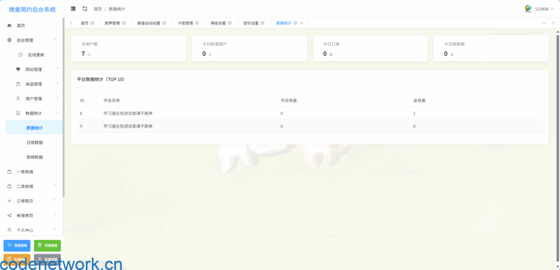The height and width of the screenshot is (270, 560).
Task: Click the user avatar icon next to 123456
Action: [528, 9]
